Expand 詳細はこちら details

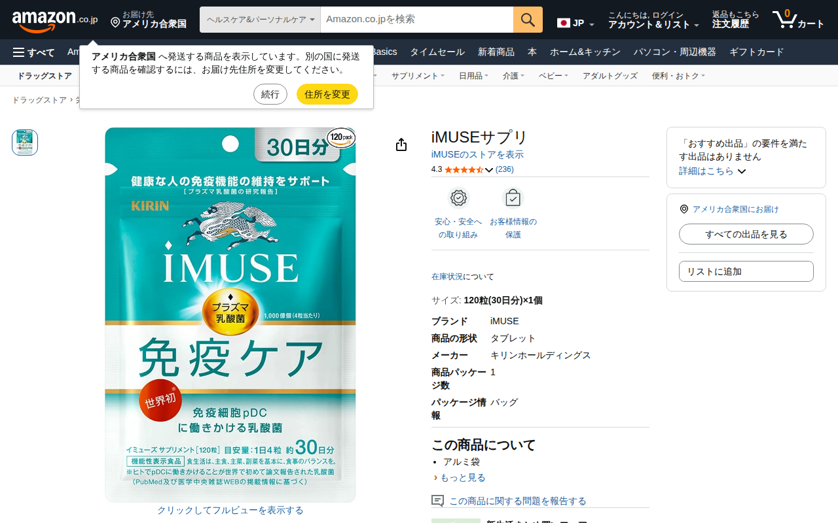pos(712,171)
